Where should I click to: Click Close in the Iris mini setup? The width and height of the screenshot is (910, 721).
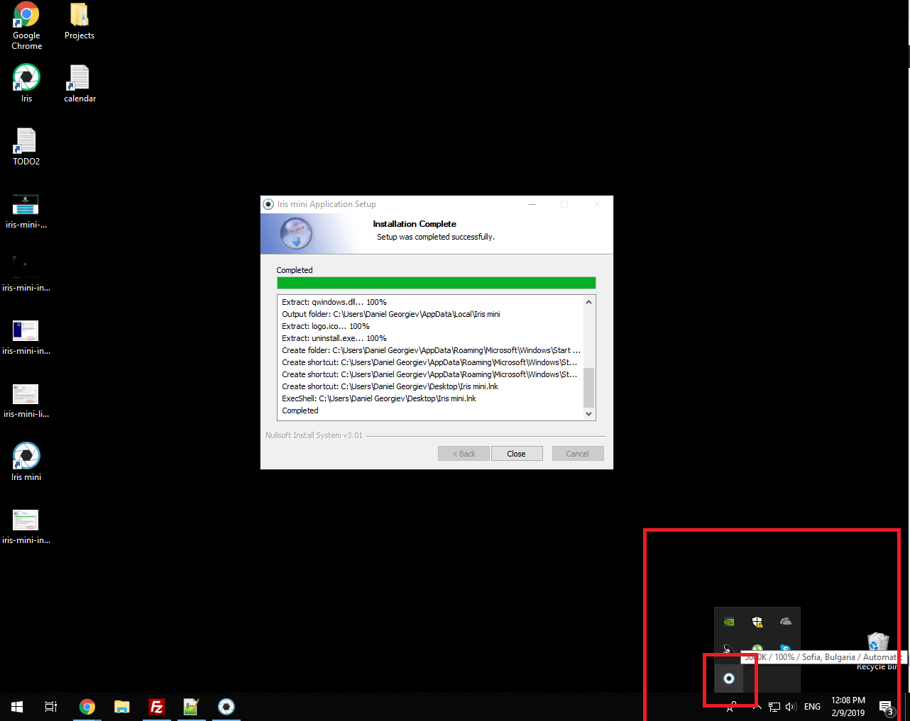(517, 454)
